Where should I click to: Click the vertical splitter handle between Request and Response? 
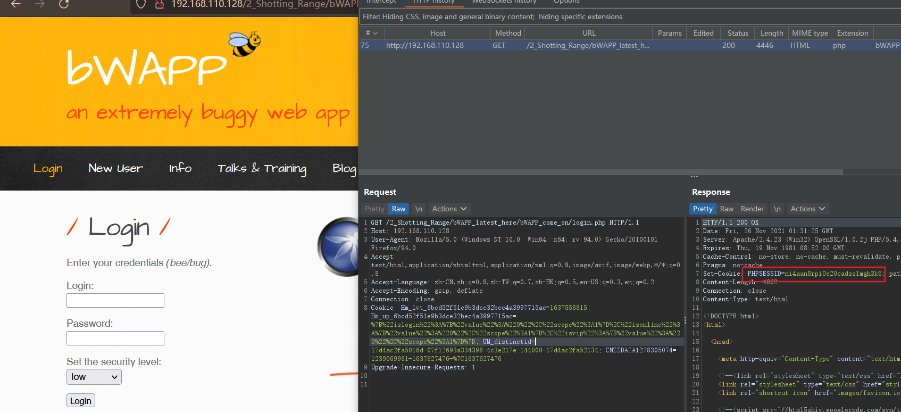[685, 321]
